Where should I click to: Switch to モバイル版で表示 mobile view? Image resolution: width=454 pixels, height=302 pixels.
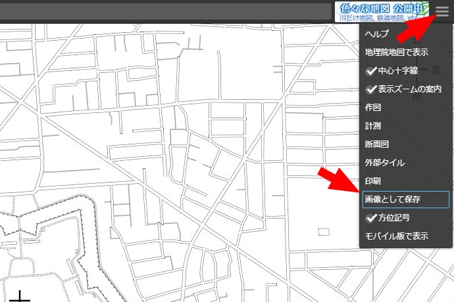pyautogui.click(x=397, y=236)
